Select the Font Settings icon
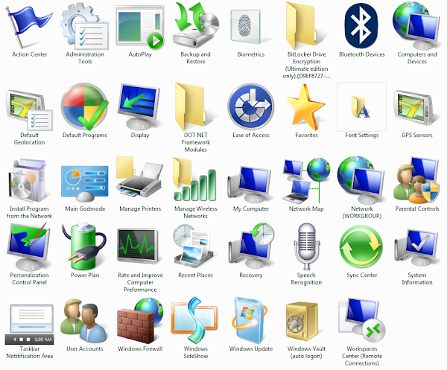The image size is (447, 370). pyautogui.click(x=361, y=106)
